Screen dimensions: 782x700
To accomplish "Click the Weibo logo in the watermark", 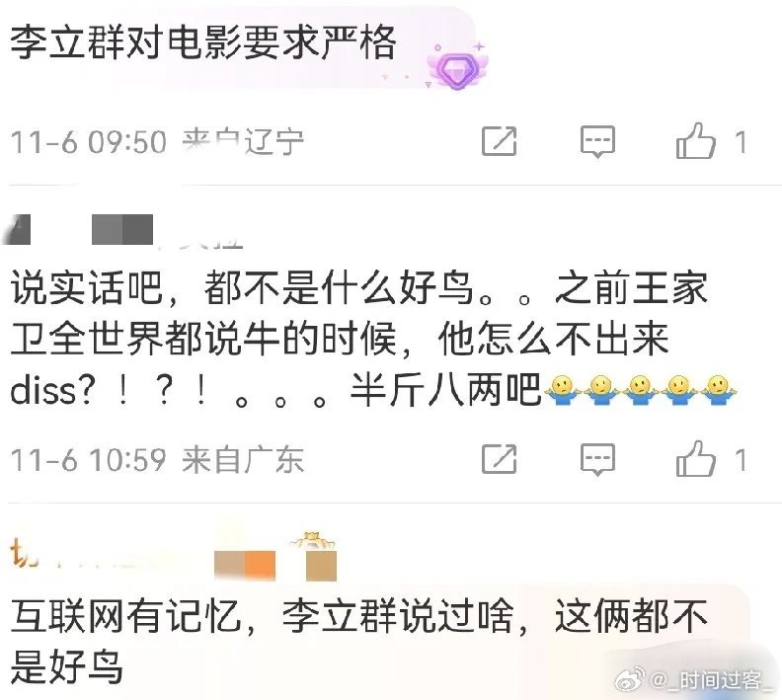I will (631, 680).
